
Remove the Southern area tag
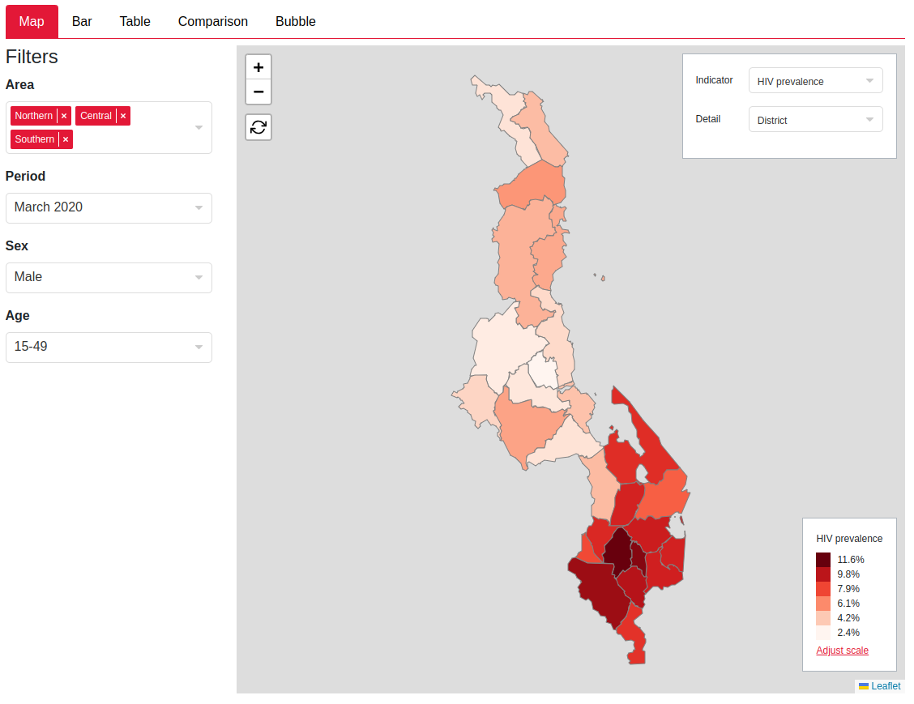tap(66, 139)
